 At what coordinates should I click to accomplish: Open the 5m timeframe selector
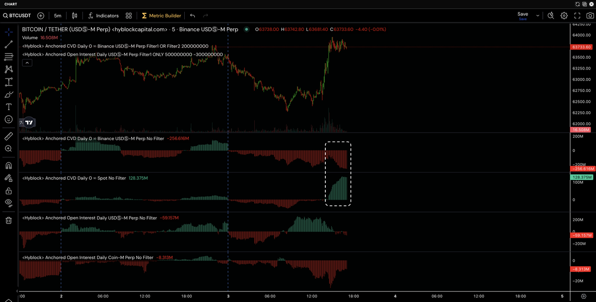click(x=58, y=16)
